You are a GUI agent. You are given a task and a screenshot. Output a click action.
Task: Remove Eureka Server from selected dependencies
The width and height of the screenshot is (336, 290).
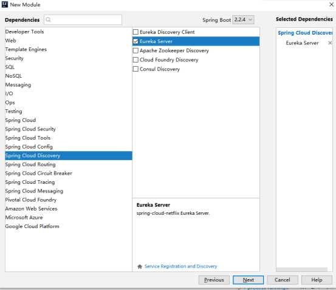330,43
